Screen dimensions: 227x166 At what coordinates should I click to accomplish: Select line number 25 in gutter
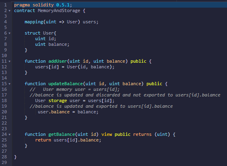pyautogui.click(x=4, y=140)
